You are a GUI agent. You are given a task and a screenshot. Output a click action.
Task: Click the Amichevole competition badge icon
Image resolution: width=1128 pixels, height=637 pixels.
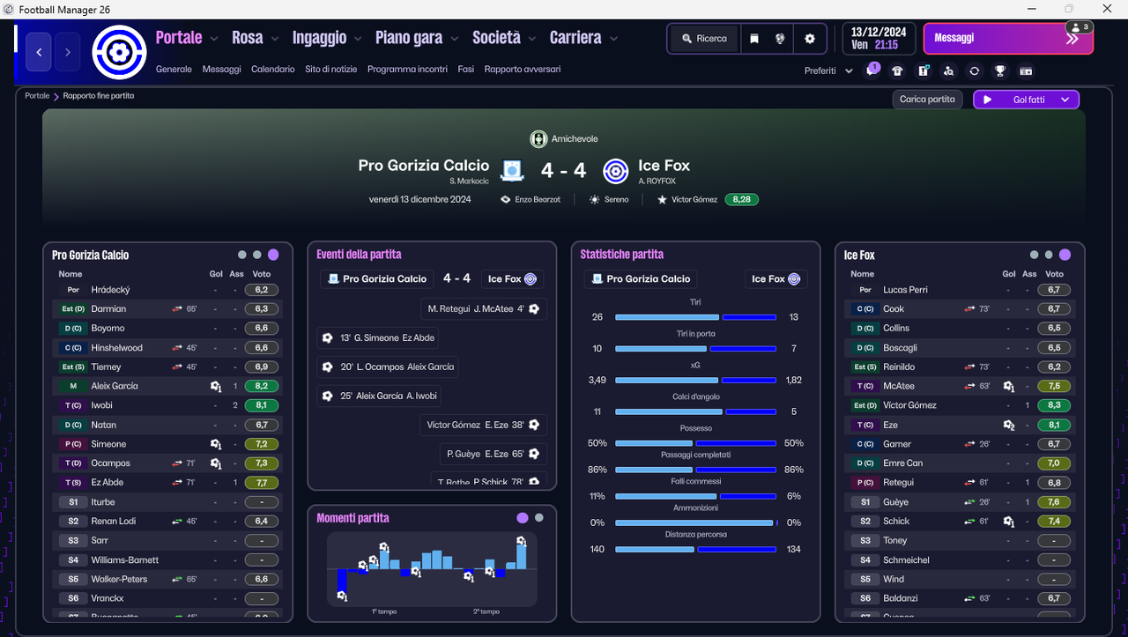click(x=538, y=138)
